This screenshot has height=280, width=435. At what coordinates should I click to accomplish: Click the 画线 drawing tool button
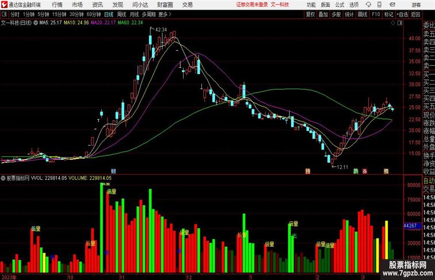362,14
